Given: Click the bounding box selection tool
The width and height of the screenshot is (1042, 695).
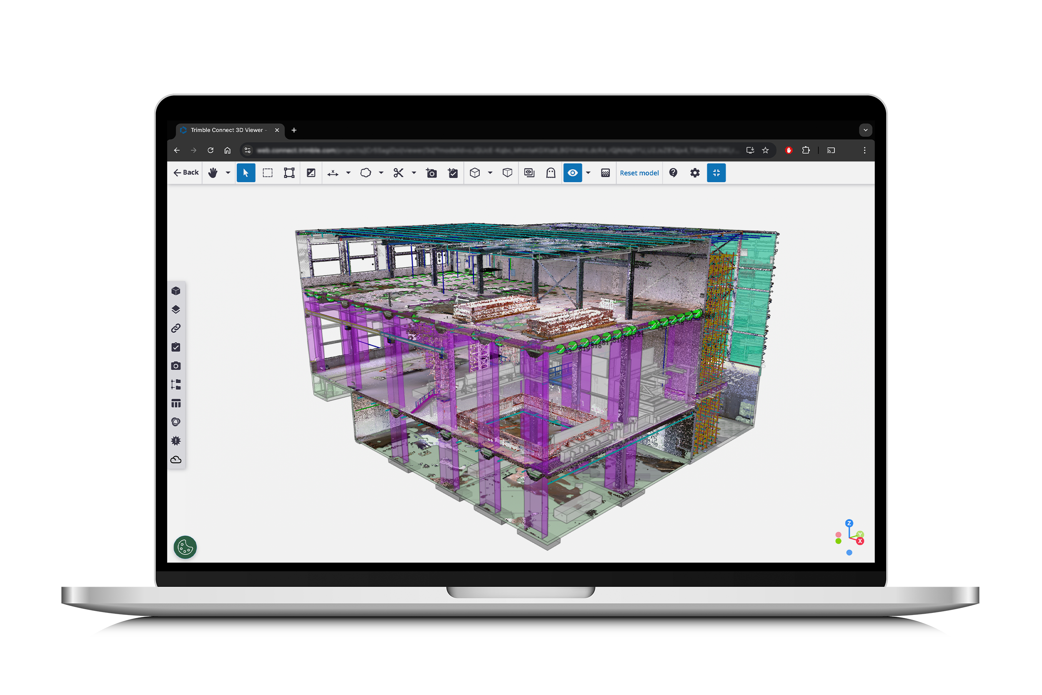Looking at the screenshot, I should [x=289, y=173].
